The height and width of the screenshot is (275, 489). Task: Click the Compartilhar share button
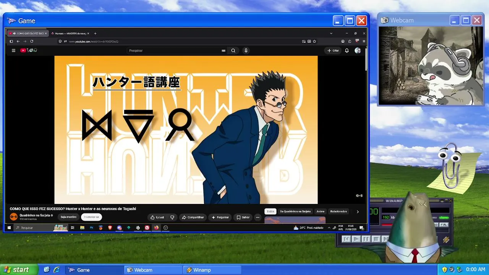tap(193, 217)
